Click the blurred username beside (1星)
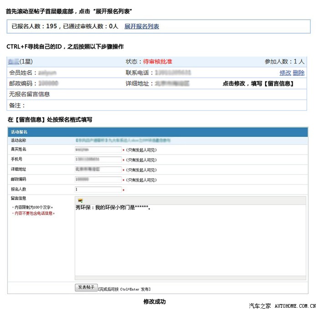 (x=13, y=61)
